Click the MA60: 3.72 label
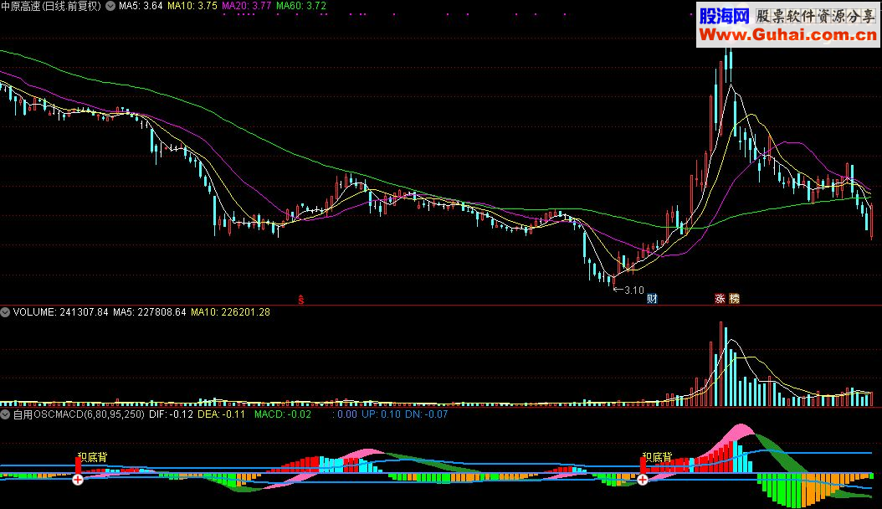The width and height of the screenshot is (882, 509). pyautogui.click(x=301, y=6)
